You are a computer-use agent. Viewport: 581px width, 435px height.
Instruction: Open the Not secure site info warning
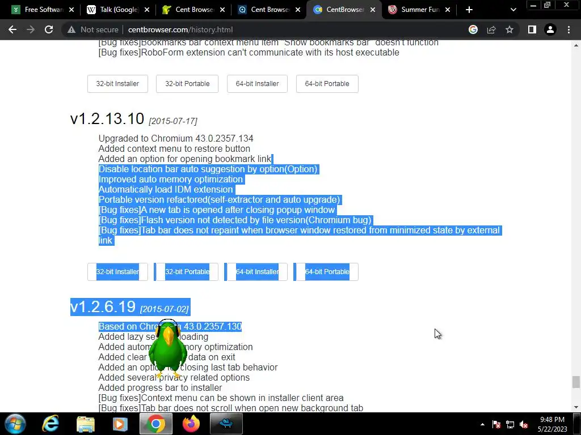click(x=93, y=29)
